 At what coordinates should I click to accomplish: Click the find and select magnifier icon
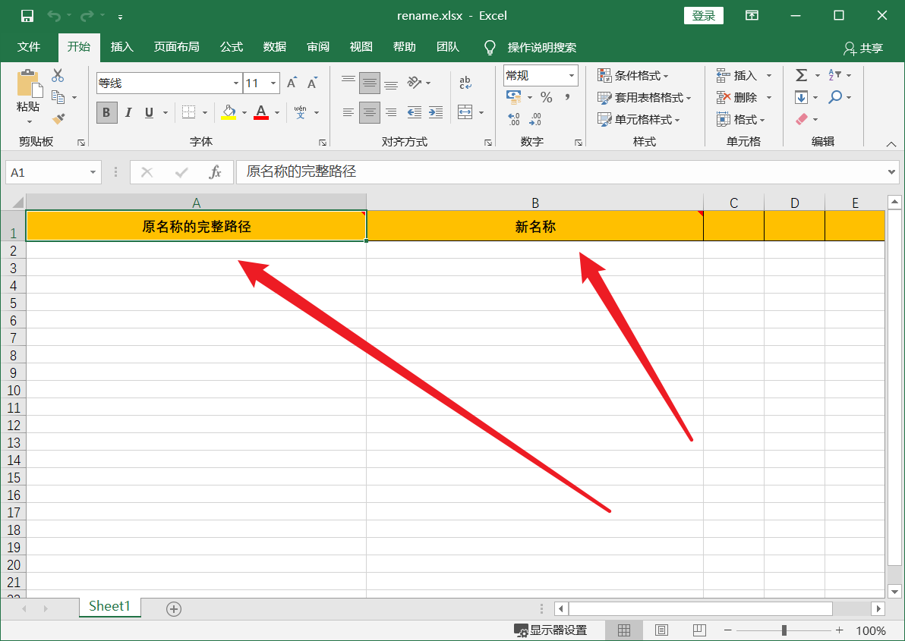pos(834,97)
